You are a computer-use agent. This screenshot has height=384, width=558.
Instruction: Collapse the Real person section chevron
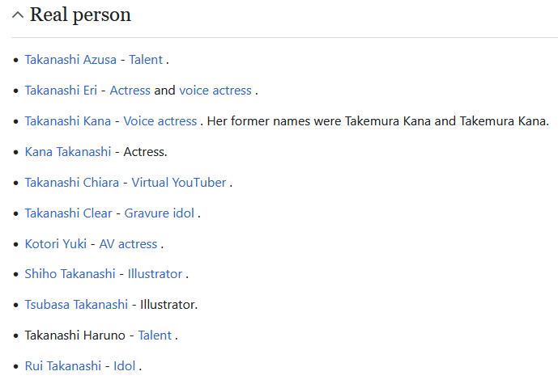coord(18,15)
